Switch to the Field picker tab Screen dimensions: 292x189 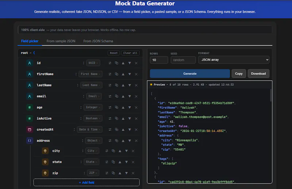30,41
